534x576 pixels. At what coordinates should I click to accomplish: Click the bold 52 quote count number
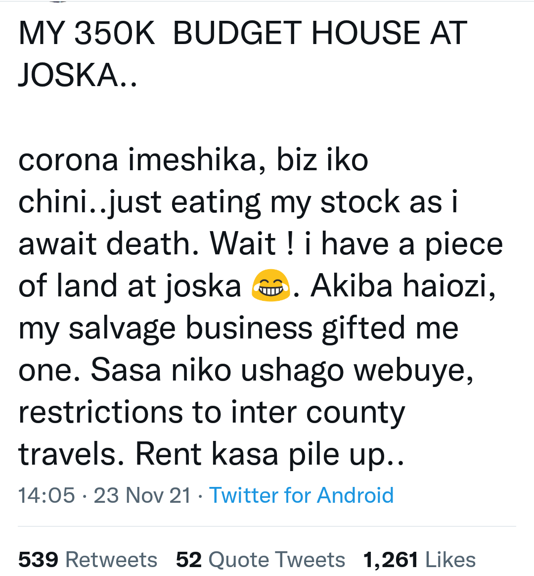click(189, 560)
